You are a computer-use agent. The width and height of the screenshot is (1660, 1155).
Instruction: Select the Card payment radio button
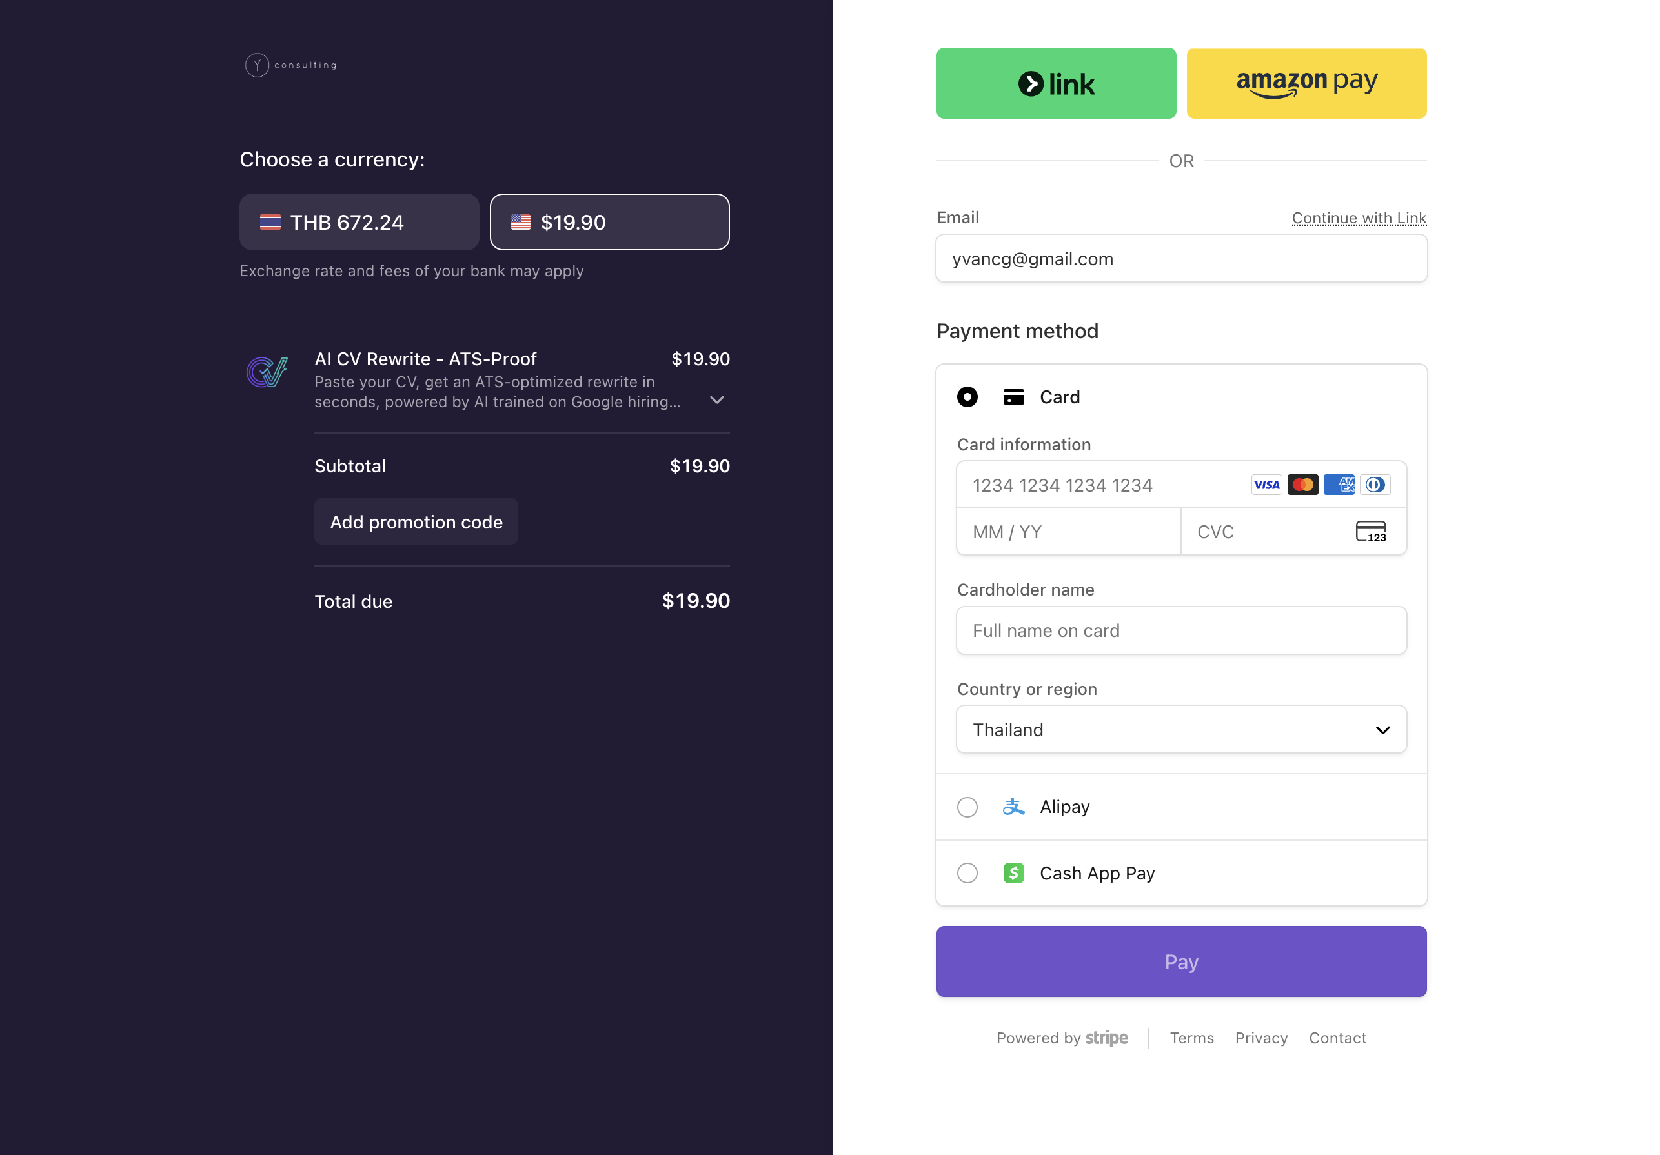coord(967,397)
